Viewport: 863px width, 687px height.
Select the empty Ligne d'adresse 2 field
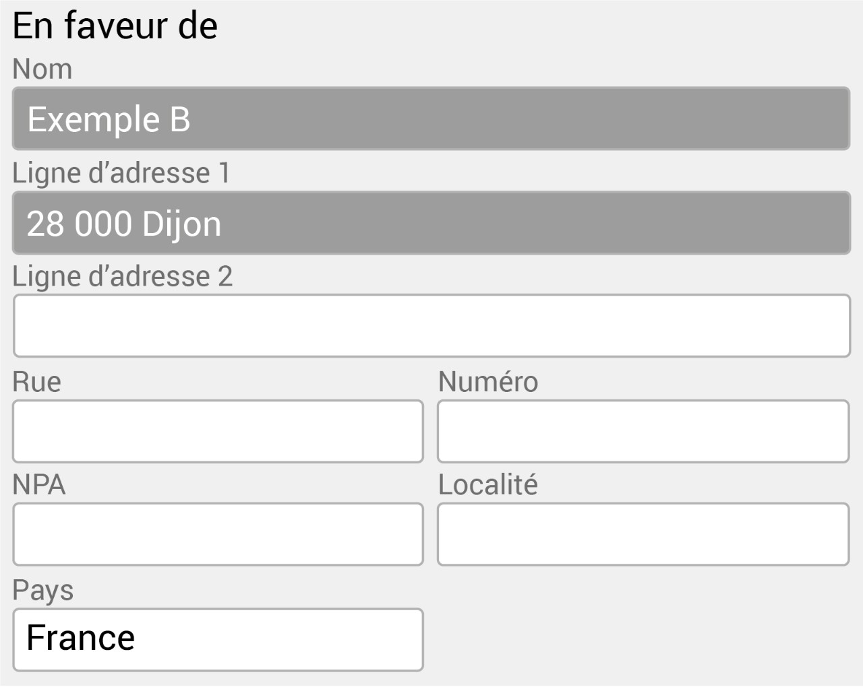[431, 326]
